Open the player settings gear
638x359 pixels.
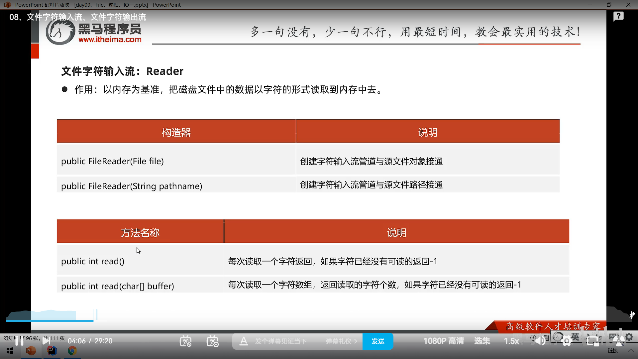(x=567, y=341)
